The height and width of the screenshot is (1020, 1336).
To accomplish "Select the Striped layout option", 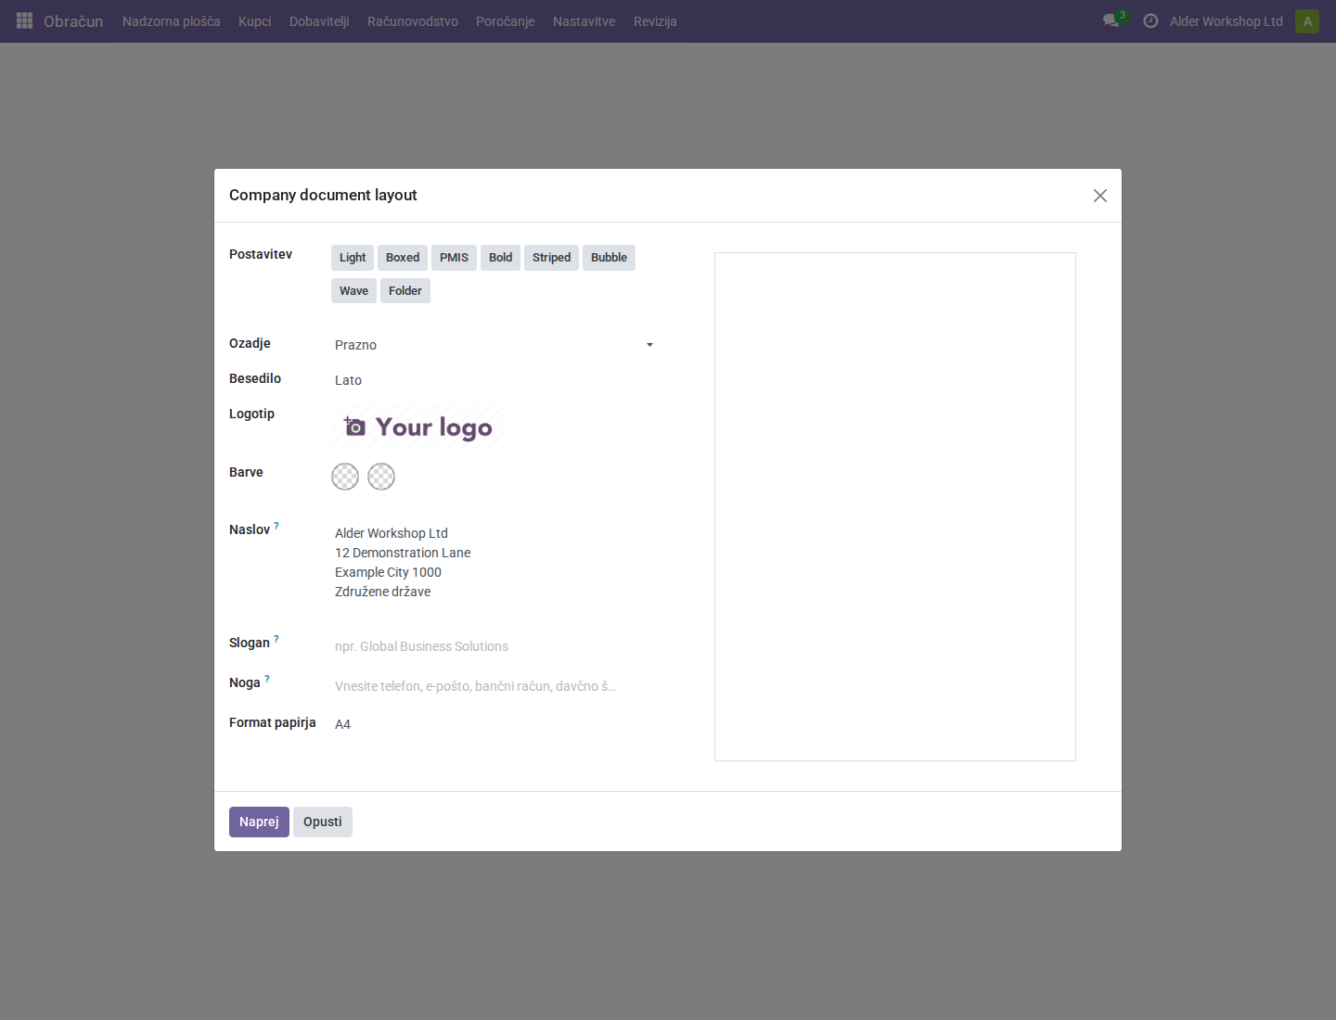I will point(551,258).
